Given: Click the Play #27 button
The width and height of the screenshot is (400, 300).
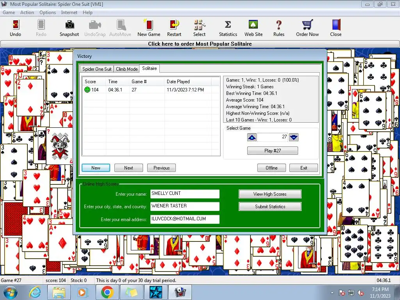Looking at the screenshot, I should click(272, 150).
